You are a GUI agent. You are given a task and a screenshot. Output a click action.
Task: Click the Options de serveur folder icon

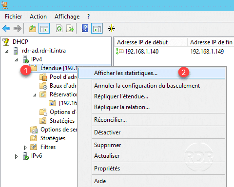tap(34, 130)
